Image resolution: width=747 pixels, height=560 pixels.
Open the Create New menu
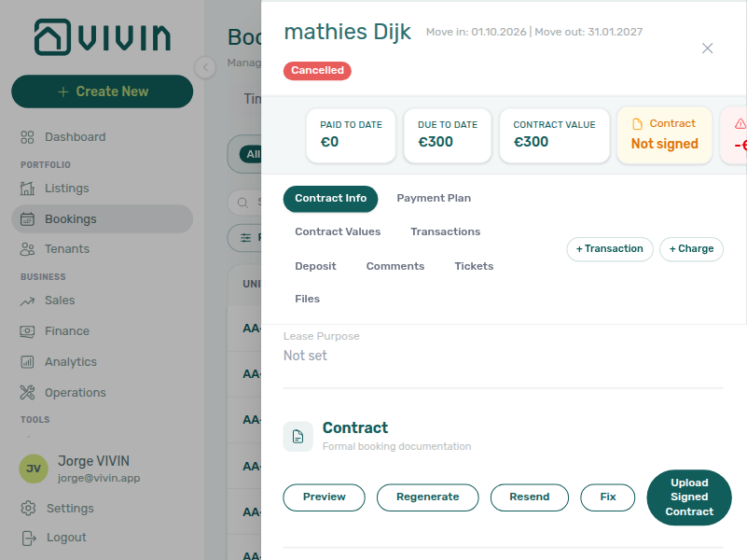tap(103, 91)
